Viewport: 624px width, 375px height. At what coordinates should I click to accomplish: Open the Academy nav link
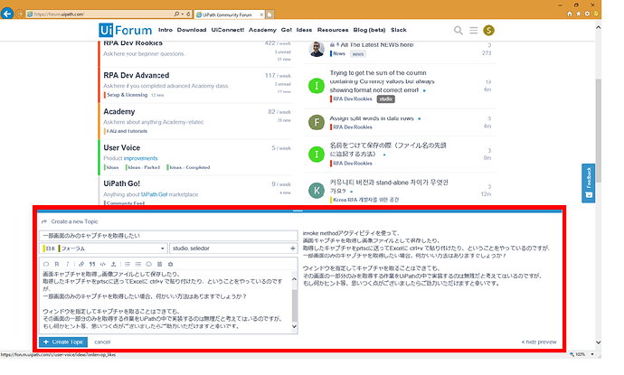coord(262,30)
